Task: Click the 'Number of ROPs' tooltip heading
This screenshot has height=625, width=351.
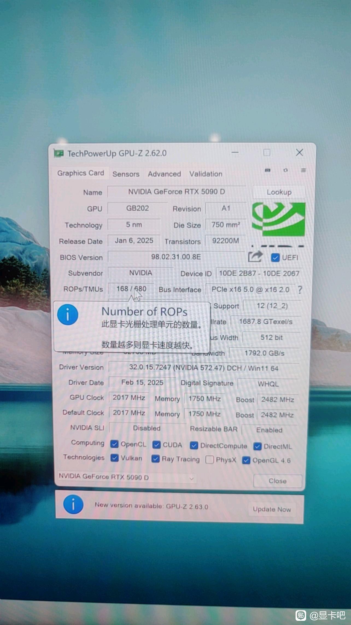Action: 144,312
